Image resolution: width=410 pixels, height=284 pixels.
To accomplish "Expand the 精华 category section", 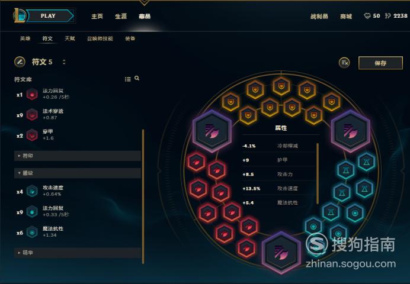I will tap(78, 253).
